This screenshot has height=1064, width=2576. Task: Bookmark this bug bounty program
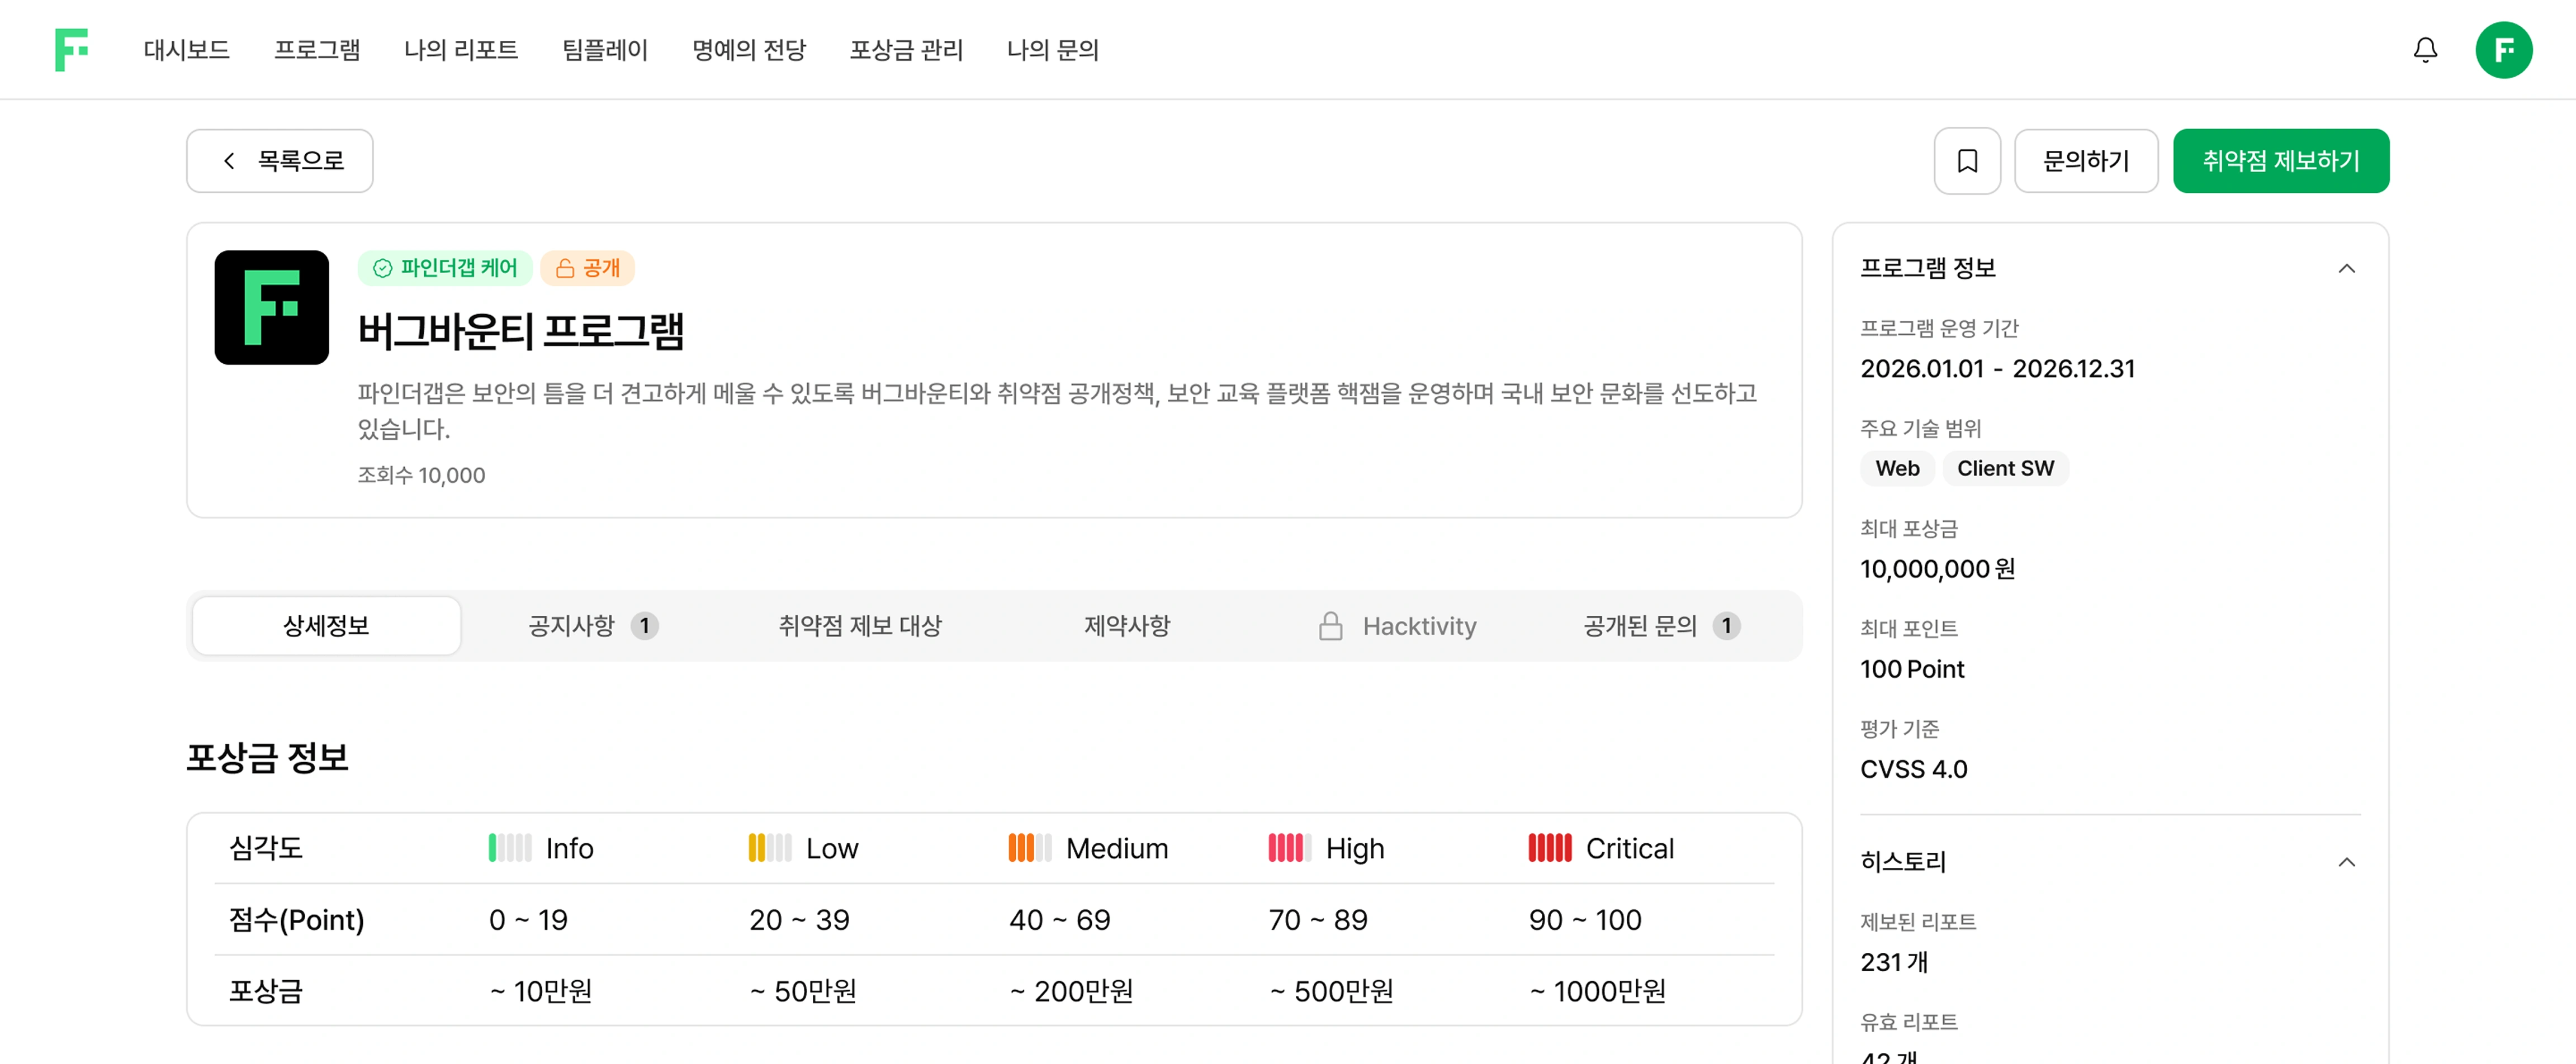1966,161
